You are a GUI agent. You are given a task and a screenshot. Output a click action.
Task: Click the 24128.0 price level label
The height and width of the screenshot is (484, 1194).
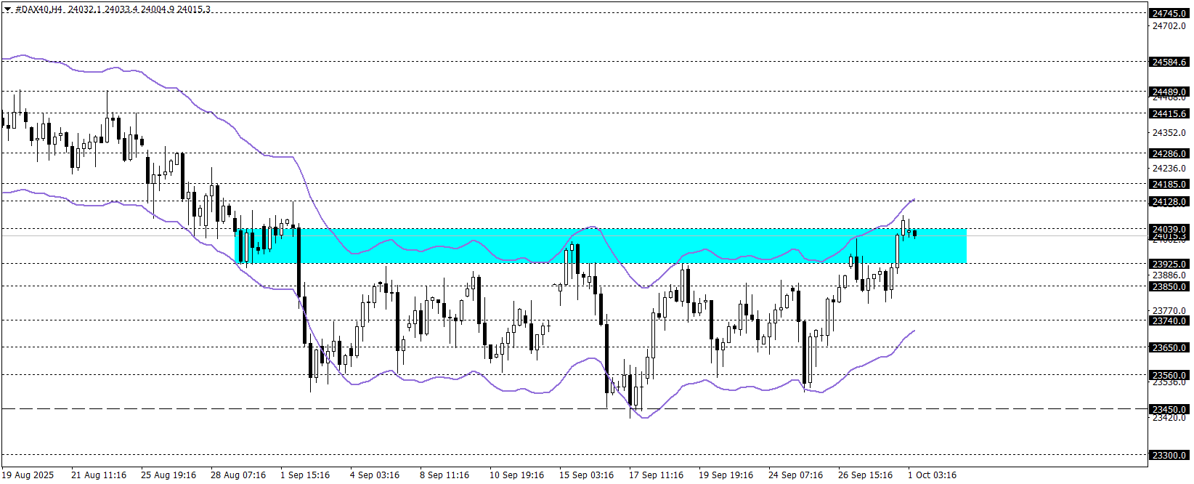click(1169, 201)
